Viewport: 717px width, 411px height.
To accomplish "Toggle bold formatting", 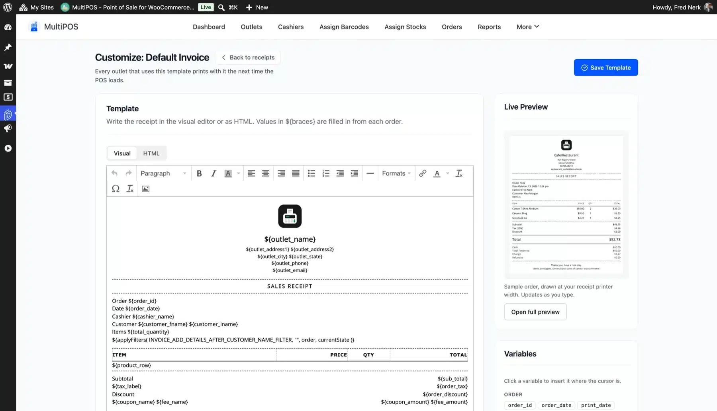I will point(199,173).
